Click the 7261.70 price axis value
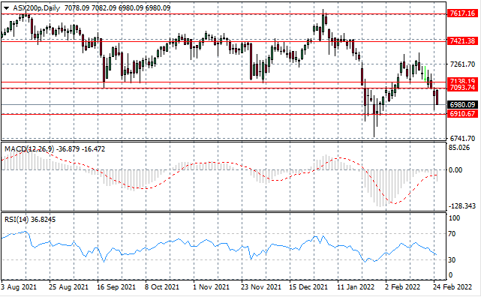 click(x=462, y=64)
